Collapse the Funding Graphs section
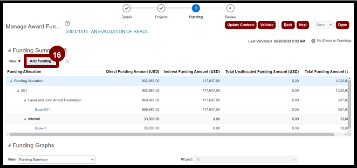This screenshot has height=168, width=357. [x=9, y=145]
